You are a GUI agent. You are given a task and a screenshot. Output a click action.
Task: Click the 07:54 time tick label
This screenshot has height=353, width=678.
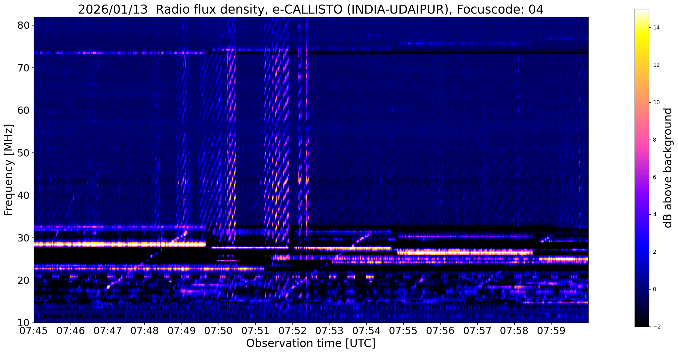366,331
